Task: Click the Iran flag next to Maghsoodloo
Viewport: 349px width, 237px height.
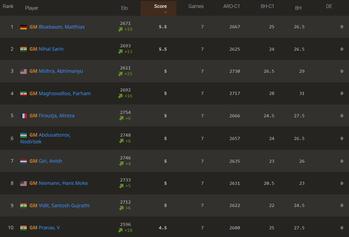Action: point(24,94)
